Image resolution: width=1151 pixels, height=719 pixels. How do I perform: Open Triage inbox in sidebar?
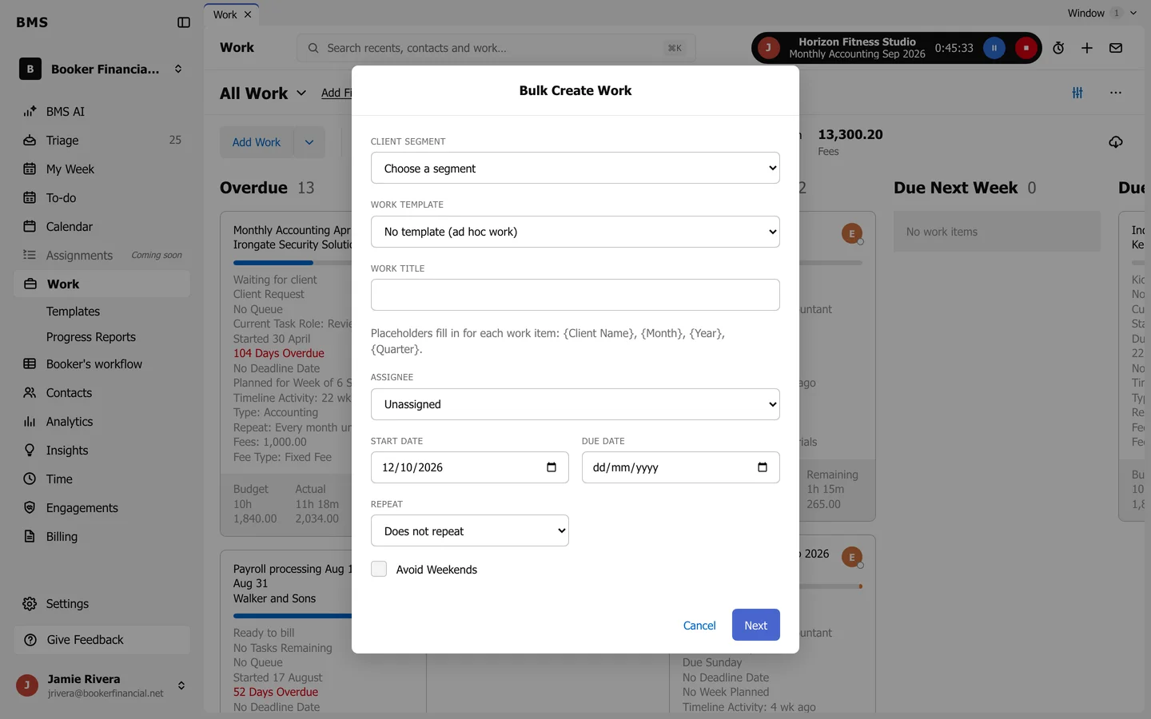click(102, 141)
